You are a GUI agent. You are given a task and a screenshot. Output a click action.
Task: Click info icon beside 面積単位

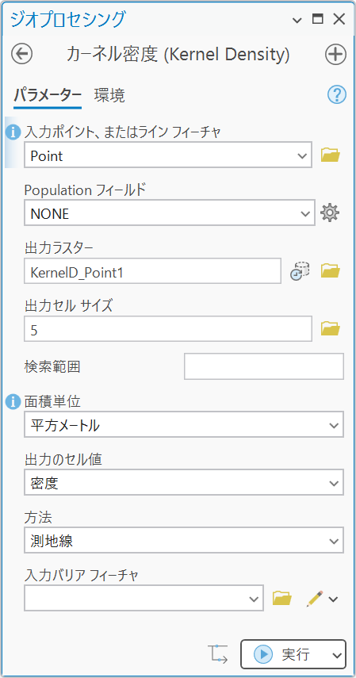(x=13, y=402)
